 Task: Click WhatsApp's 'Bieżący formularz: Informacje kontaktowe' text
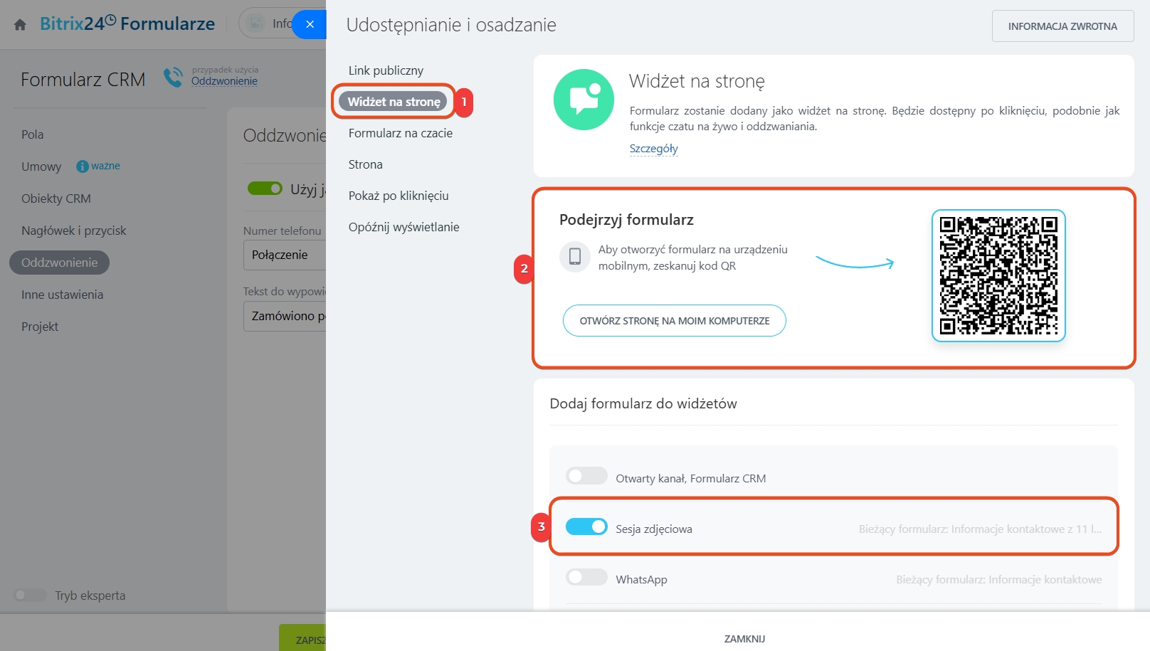coord(999,579)
